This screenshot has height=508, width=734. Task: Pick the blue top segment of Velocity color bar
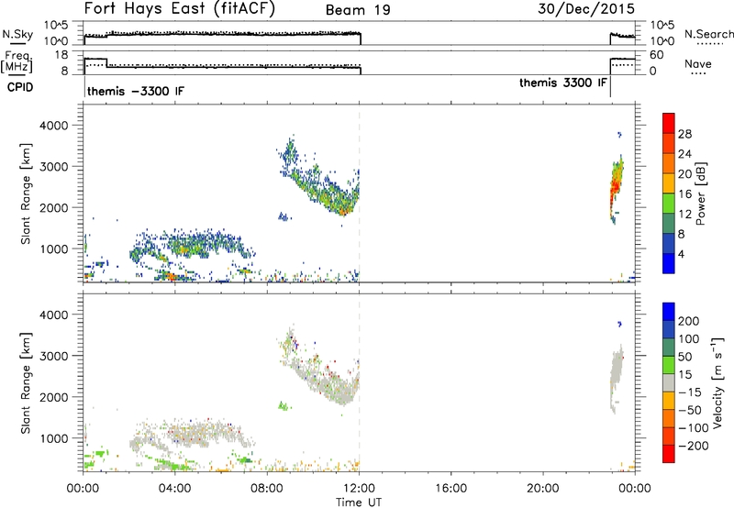coord(669,312)
